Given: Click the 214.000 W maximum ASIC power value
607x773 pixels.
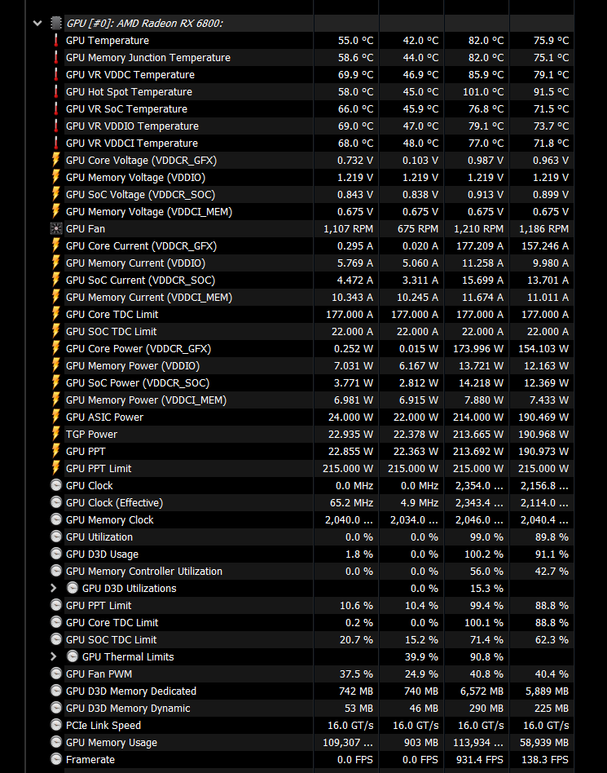Looking at the screenshot, I should point(478,417).
